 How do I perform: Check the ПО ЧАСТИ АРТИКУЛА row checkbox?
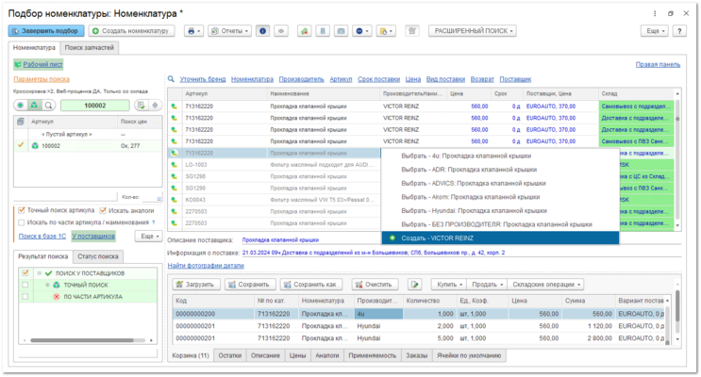[x=25, y=297]
